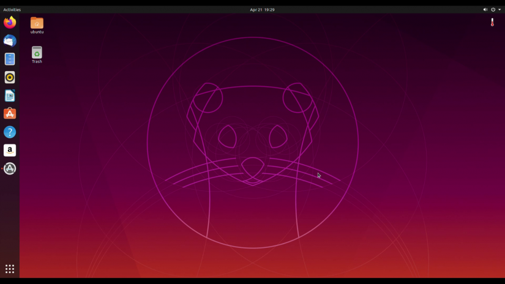Screen dimensions: 505x284
Task: Open Ubuntu Software store icon
Action: 10,114
